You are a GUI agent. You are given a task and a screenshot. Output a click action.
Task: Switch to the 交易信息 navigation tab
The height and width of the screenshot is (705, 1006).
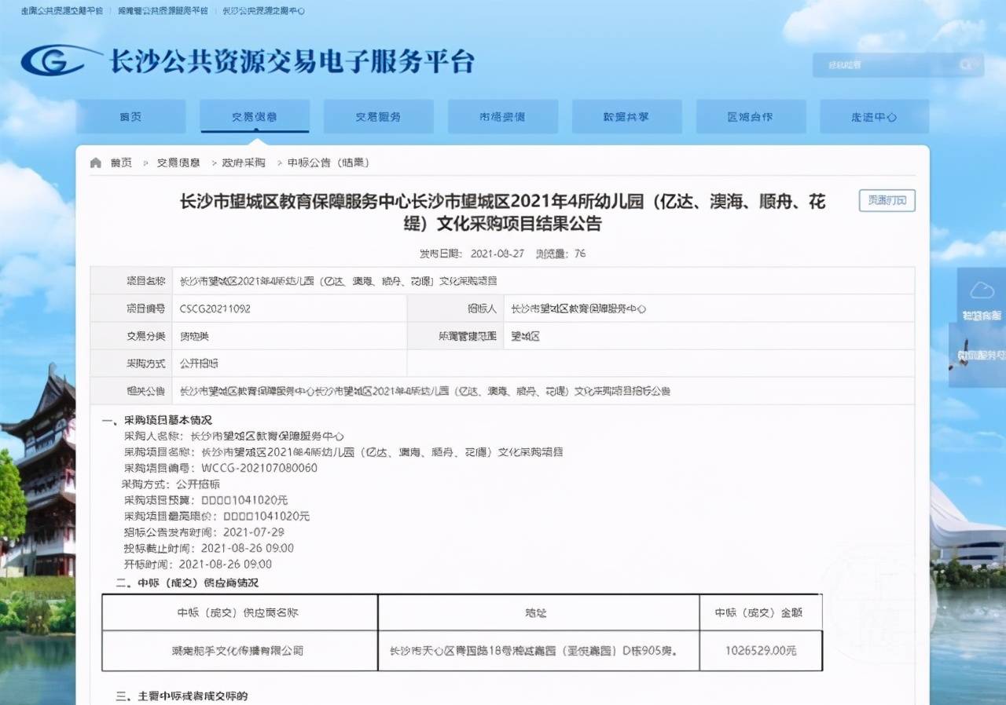[x=254, y=116]
